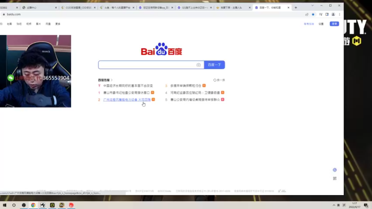Open the red circular app on taskbar
The height and width of the screenshot is (209, 372).
71,205
